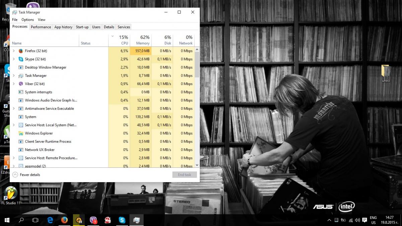Viewport: 402px width, 226px height.
Task: Select the Windows Explorer process icon
Action: click(21, 133)
